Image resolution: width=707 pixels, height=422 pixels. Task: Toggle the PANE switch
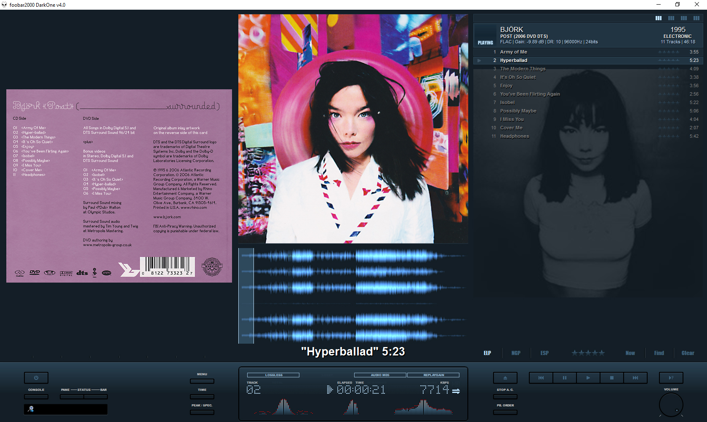(x=72, y=397)
